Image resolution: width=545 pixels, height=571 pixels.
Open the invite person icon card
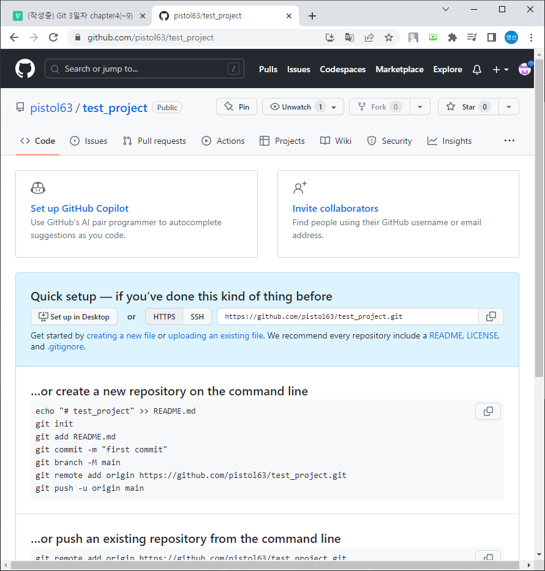click(x=300, y=188)
